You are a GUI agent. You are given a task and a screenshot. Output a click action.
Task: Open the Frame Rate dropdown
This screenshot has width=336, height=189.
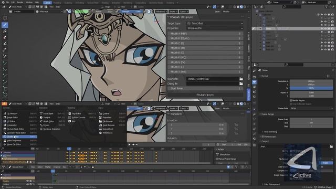point(311,109)
